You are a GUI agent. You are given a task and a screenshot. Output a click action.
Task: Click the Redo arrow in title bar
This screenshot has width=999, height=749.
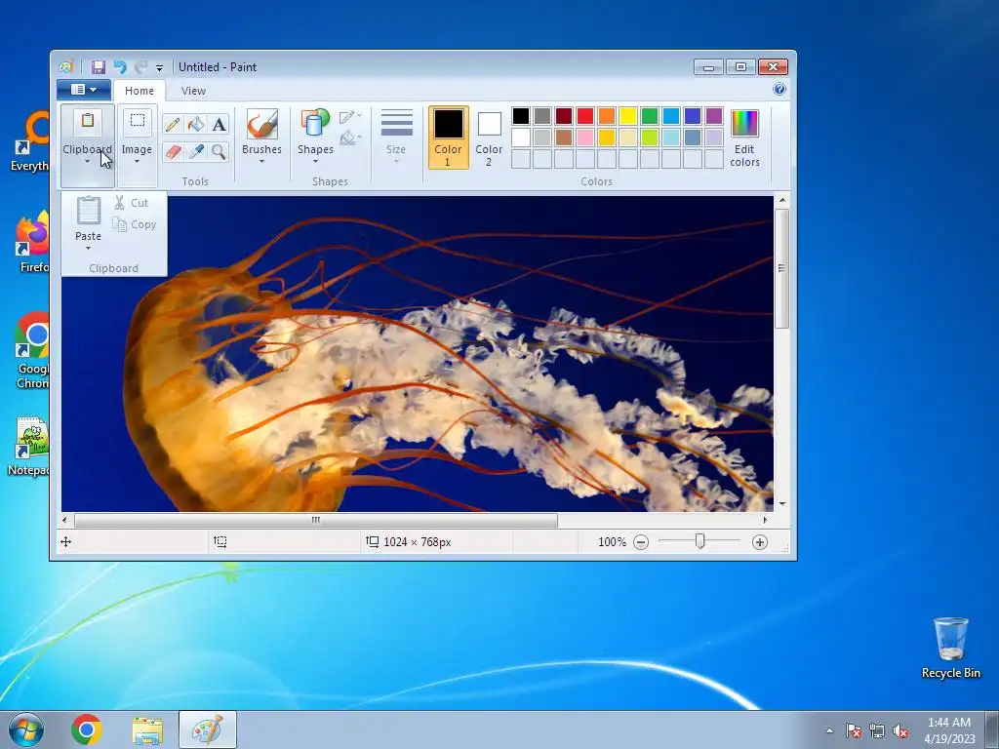click(140, 67)
